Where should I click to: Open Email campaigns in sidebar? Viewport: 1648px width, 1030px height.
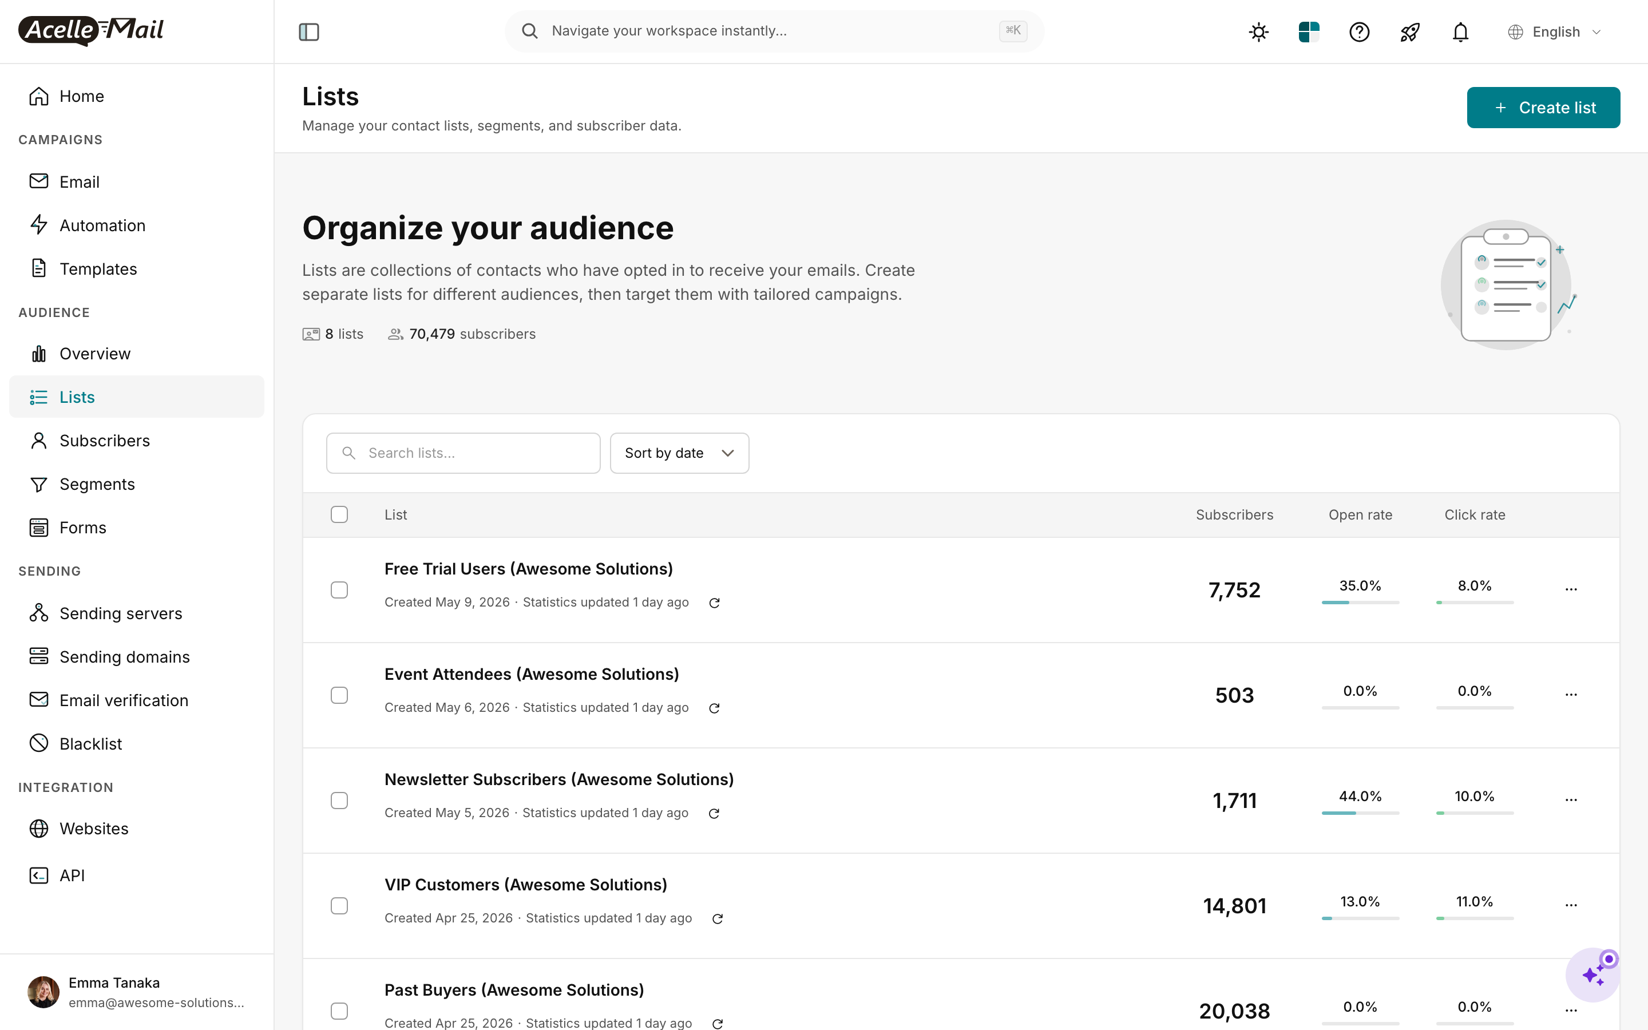[136, 182]
